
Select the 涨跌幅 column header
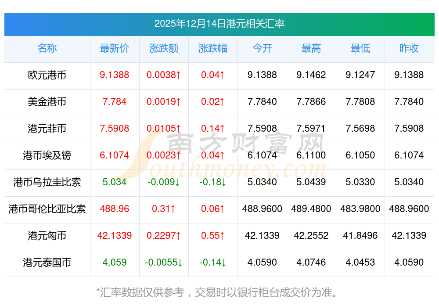(x=213, y=48)
